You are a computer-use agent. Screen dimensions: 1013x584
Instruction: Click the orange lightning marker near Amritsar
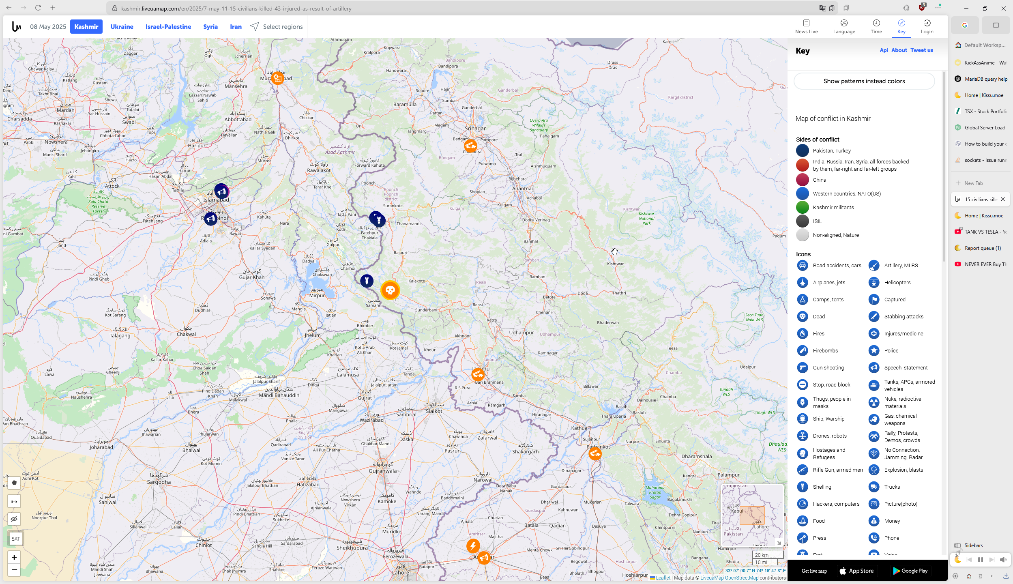pyautogui.click(x=473, y=546)
